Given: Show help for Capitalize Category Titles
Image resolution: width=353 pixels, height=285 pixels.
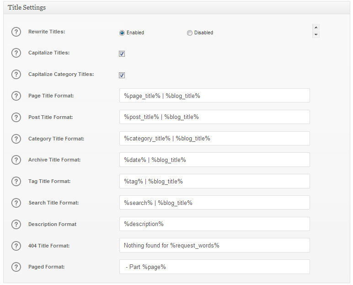Looking at the screenshot, I should click(x=16, y=75).
